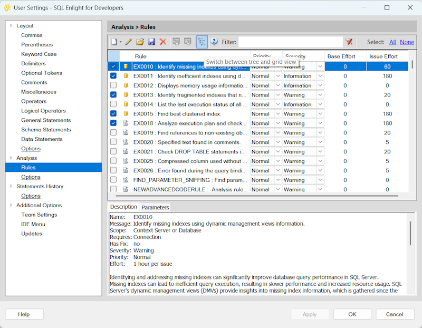This screenshot has width=422, height=328.
Task: Click inside the Filter text field
Action: [290, 42]
